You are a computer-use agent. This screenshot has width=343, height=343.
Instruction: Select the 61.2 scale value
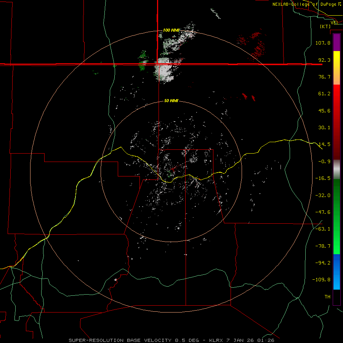(x=324, y=94)
